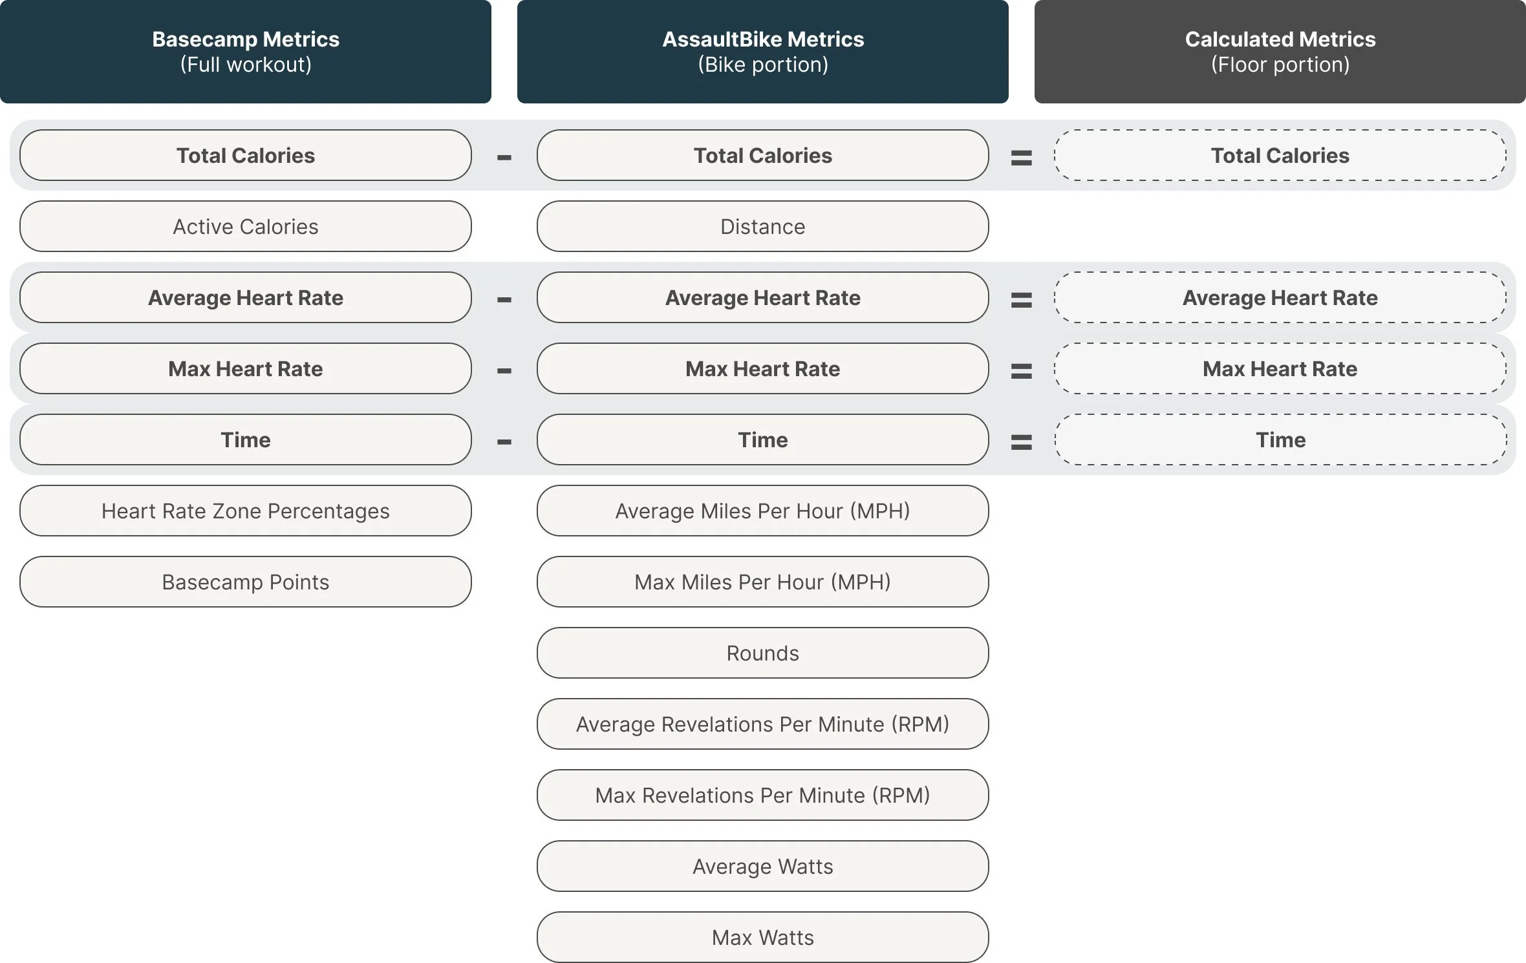Select Heart Rate Zone Percentages

point(246,511)
